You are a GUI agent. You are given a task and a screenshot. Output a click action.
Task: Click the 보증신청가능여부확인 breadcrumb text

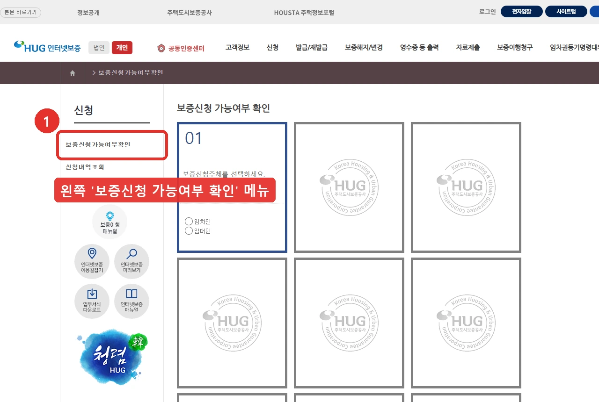tap(131, 72)
